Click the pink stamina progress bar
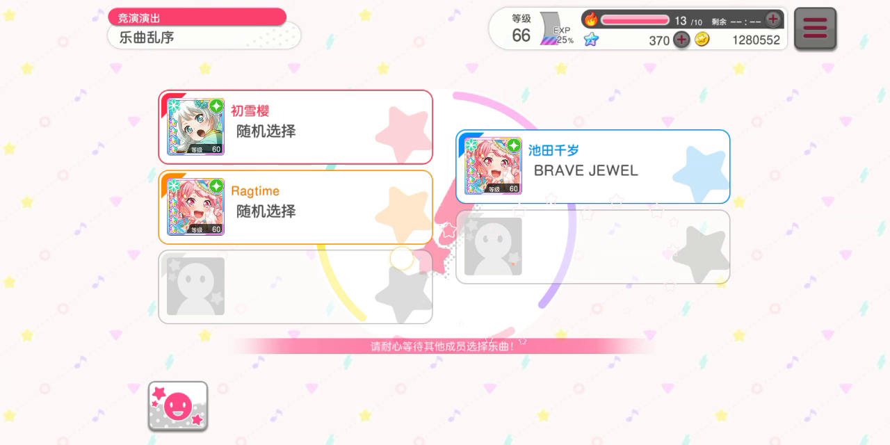Screen dimensions: 890x445 point(635,20)
